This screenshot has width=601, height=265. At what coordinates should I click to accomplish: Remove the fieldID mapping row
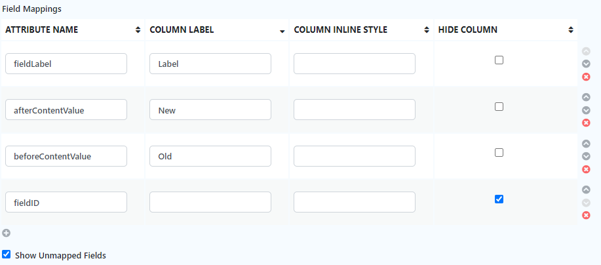click(x=586, y=215)
